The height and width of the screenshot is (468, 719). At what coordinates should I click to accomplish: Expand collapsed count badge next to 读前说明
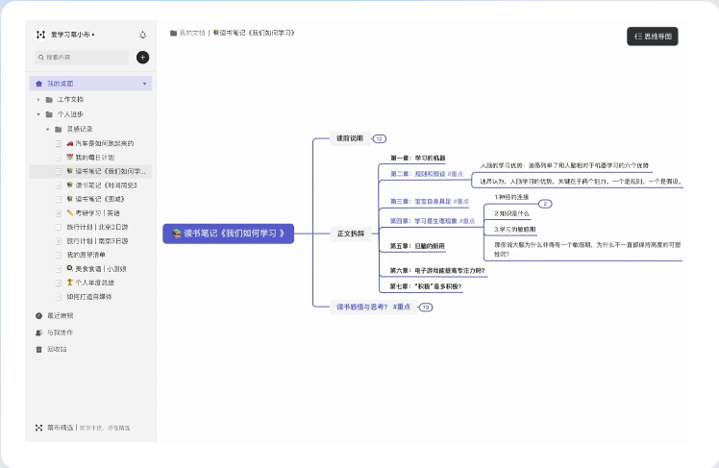[380, 138]
